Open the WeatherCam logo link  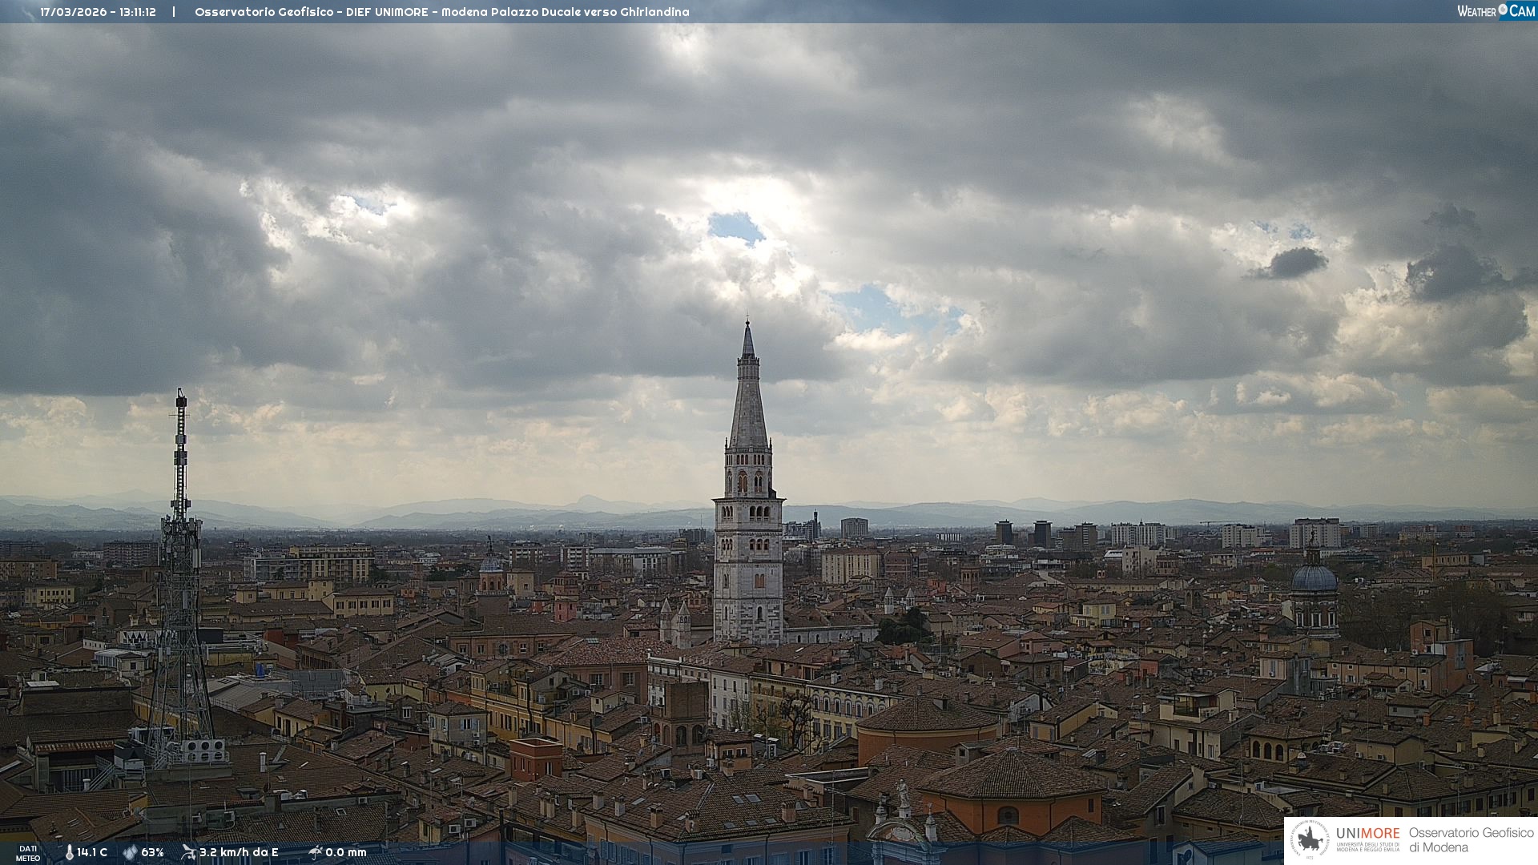[x=1495, y=11]
